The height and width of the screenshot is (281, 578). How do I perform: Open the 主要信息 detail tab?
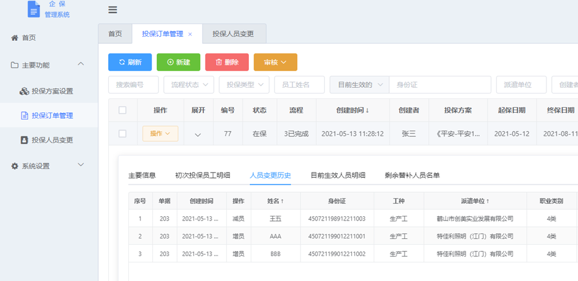click(142, 175)
